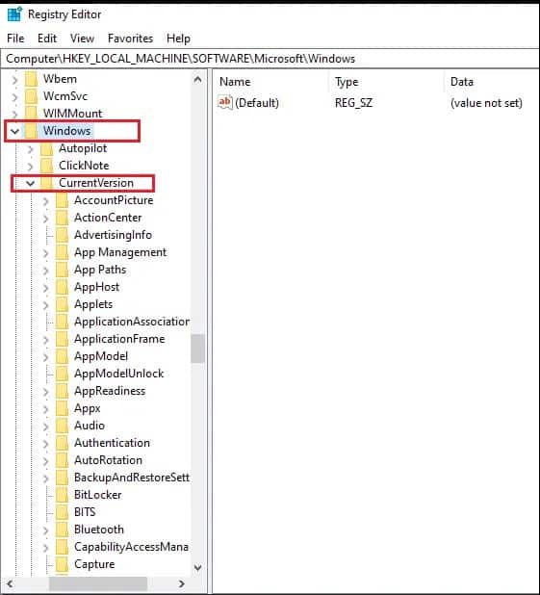Click the AppModel folder icon

point(63,356)
